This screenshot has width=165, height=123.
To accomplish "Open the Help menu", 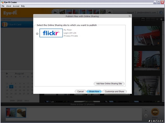I will tap(23, 6).
